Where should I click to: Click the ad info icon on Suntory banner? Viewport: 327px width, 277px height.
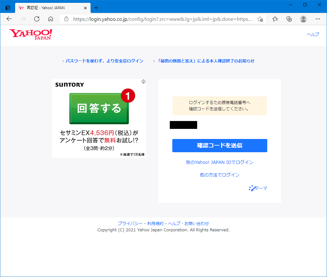pos(143,82)
